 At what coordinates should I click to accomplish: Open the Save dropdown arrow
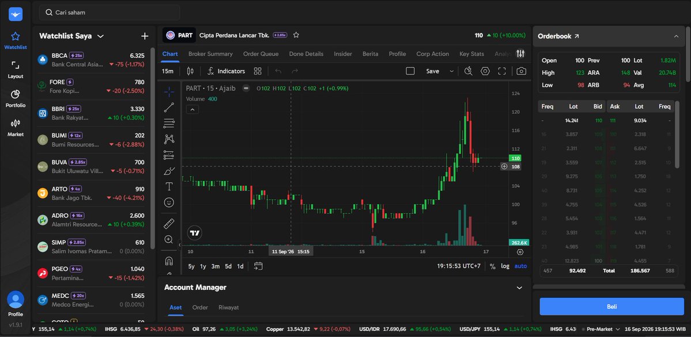(451, 71)
